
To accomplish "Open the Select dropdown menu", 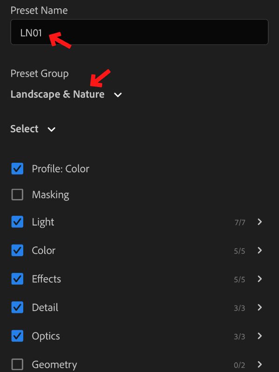I will click(x=52, y=129).
